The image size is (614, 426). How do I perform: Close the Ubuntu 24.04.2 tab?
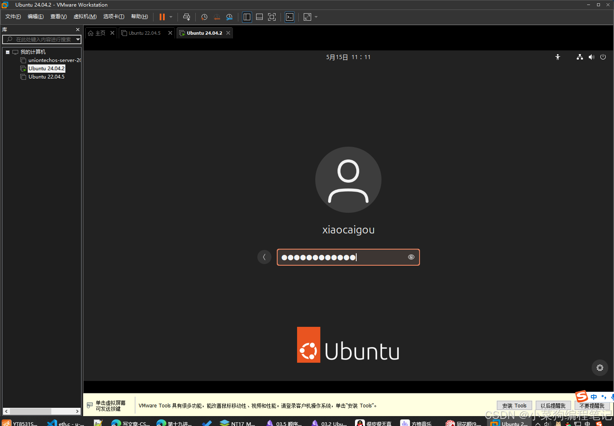pyautogui.click(x=228, y=33)
